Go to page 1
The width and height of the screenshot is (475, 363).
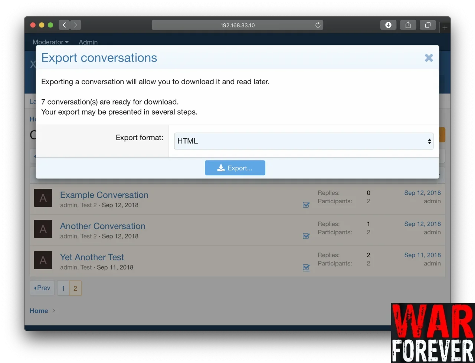pos(63,288)
